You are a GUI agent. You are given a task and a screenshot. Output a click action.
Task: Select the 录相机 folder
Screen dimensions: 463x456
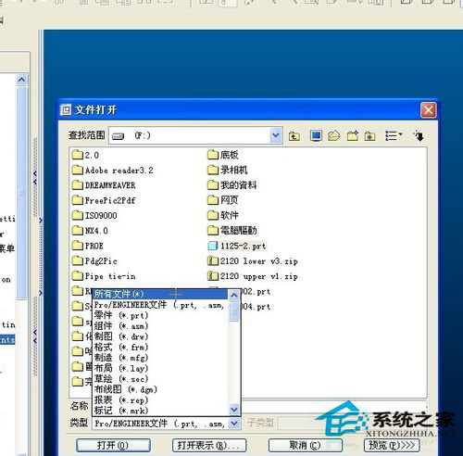click(x=228, y=170)
